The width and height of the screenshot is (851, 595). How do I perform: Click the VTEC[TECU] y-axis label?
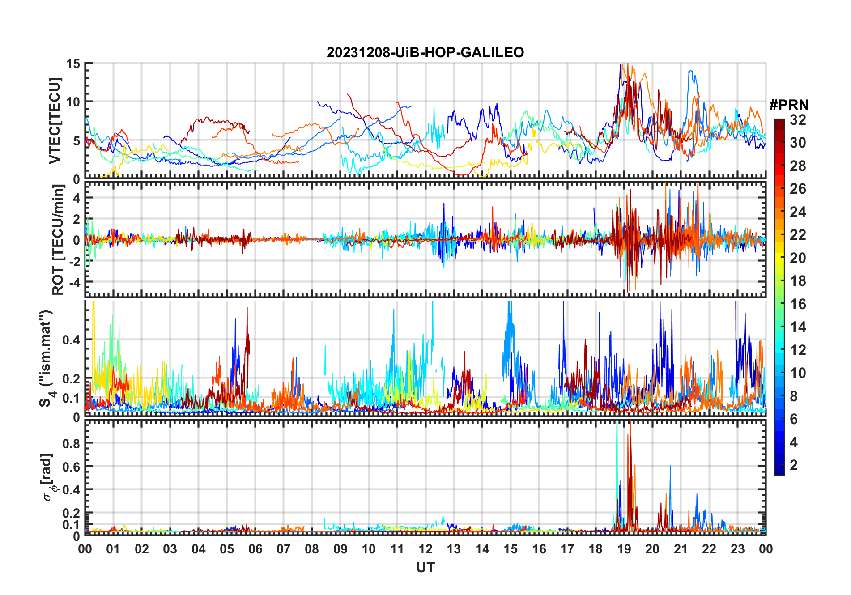tap(55, 121)
